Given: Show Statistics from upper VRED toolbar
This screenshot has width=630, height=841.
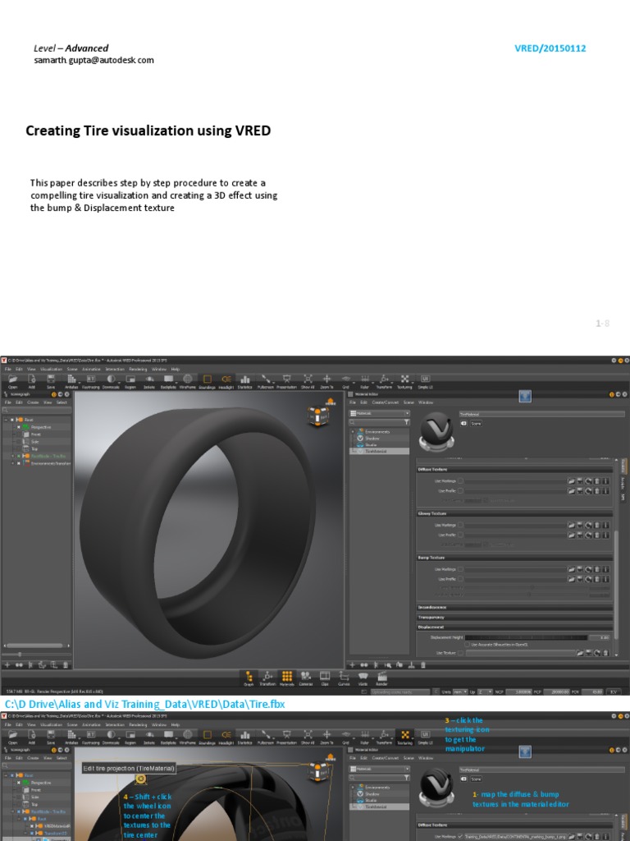Looking at the screenshot, I should point(244,380).
